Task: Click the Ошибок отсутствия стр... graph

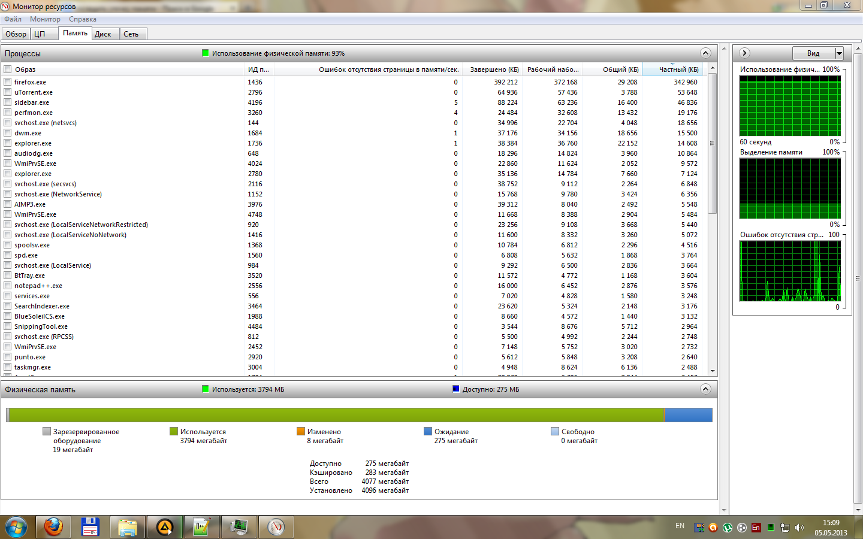Action: click(790, 271)
